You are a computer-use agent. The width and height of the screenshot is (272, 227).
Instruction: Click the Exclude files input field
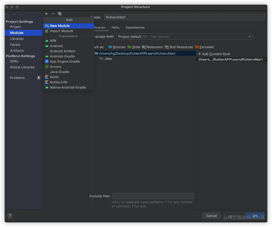(x=153, y=196)
